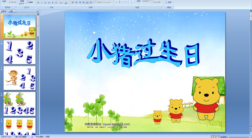This screenshot has height=138, width=252.
Task: Select the slide 3 monkey thumbnail
Action: 20,78
